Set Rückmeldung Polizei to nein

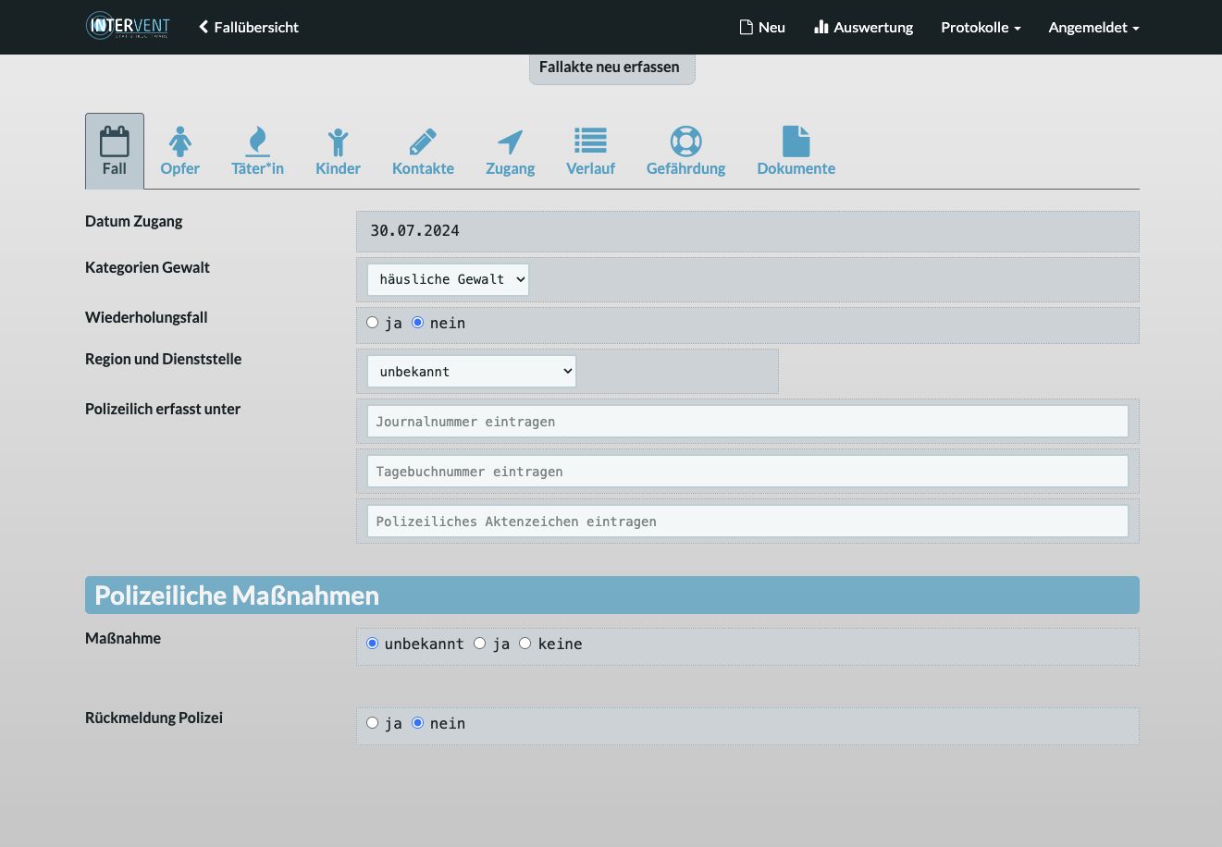tap(418, 723)
